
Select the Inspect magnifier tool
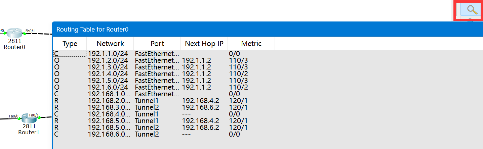point(472,10)
